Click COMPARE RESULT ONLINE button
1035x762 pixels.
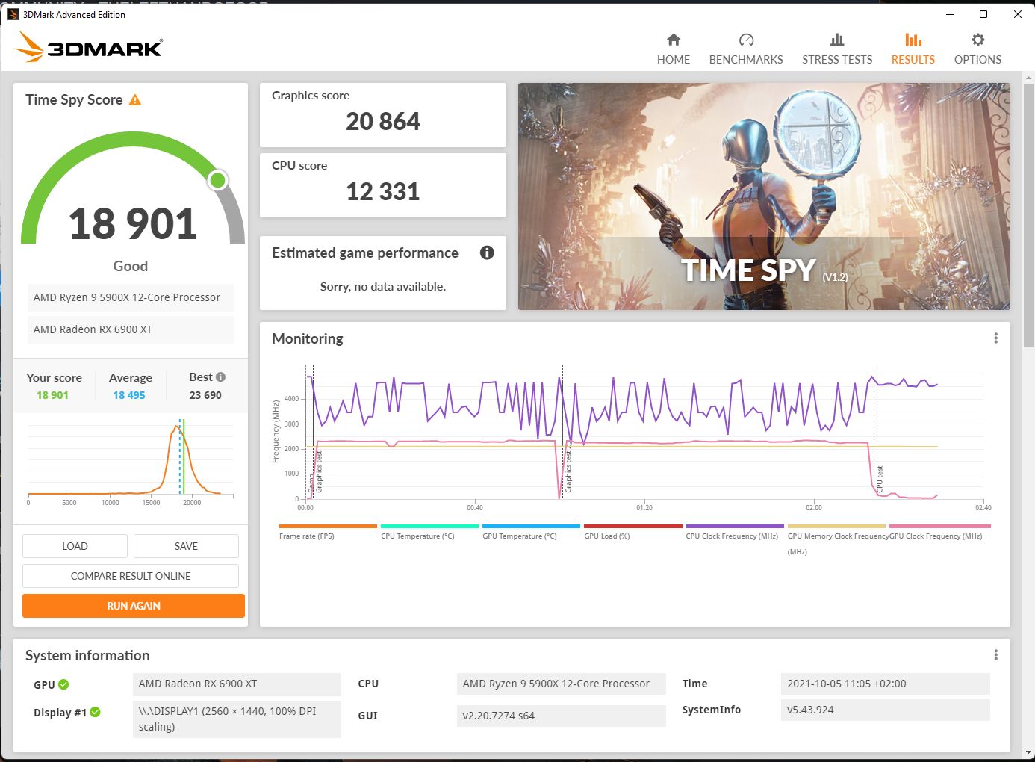131,576
